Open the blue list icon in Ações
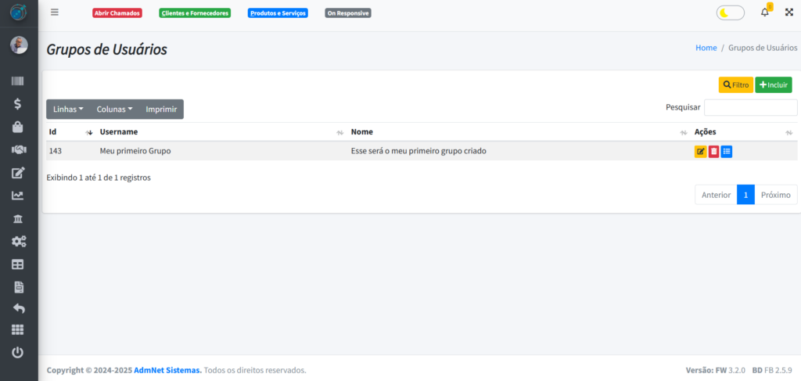 [727, 152]
